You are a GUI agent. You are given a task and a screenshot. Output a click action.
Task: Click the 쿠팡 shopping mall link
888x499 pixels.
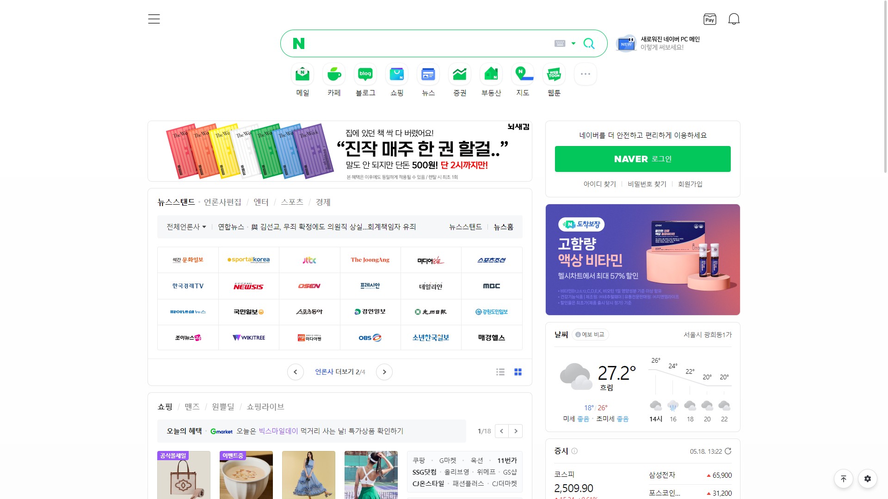(419, 461)
